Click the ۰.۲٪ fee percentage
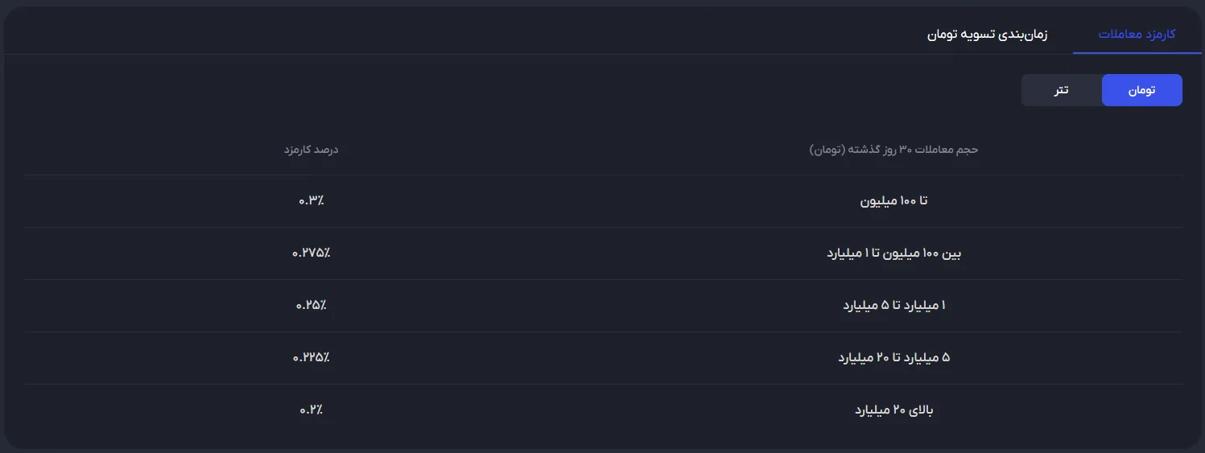Screen dimensions: 1205x453 pos(311,410)
